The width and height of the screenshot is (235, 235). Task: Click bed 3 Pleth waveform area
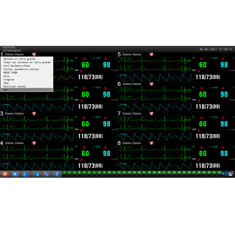pyautogui.click(x=37, y=136)
